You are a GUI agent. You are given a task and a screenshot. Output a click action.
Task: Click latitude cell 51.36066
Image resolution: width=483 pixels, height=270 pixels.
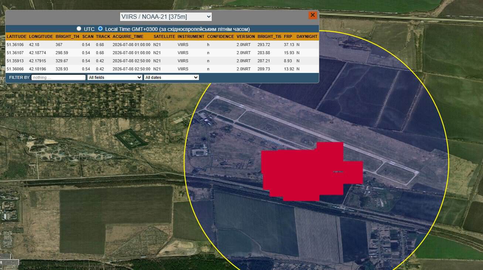[15, 69]
